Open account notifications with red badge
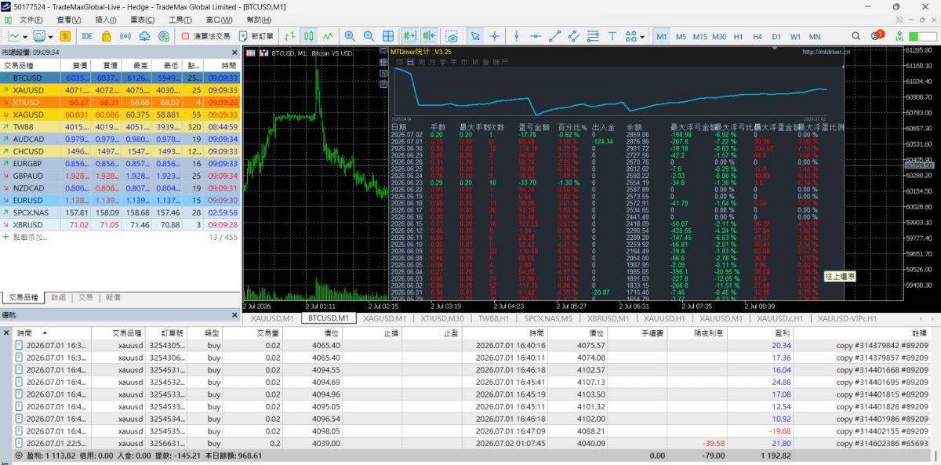 (877, 36)
